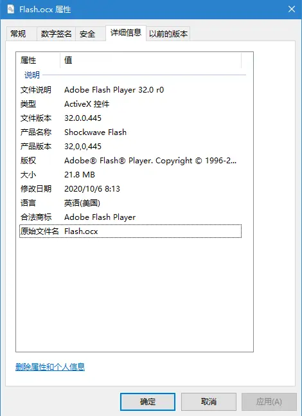This screenshot has width=302, height=416.
Task: Click the 原始文件名 Flash.ocx row
Action: (x=130, y=231)
